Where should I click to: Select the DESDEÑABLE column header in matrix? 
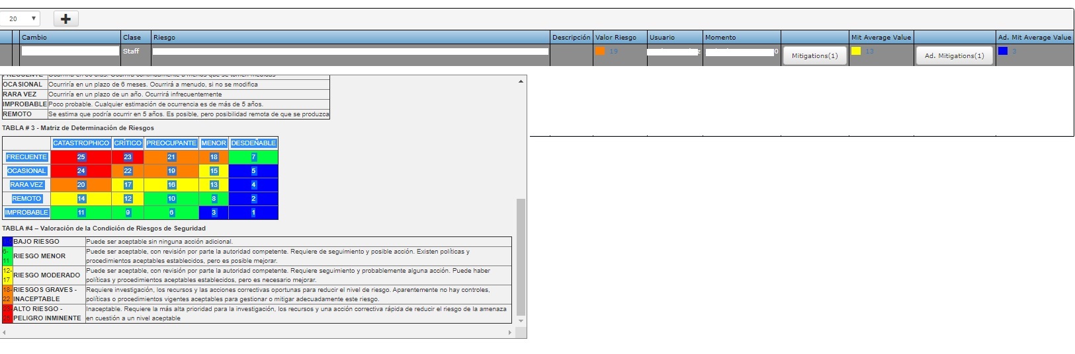(x=253, y=143)
